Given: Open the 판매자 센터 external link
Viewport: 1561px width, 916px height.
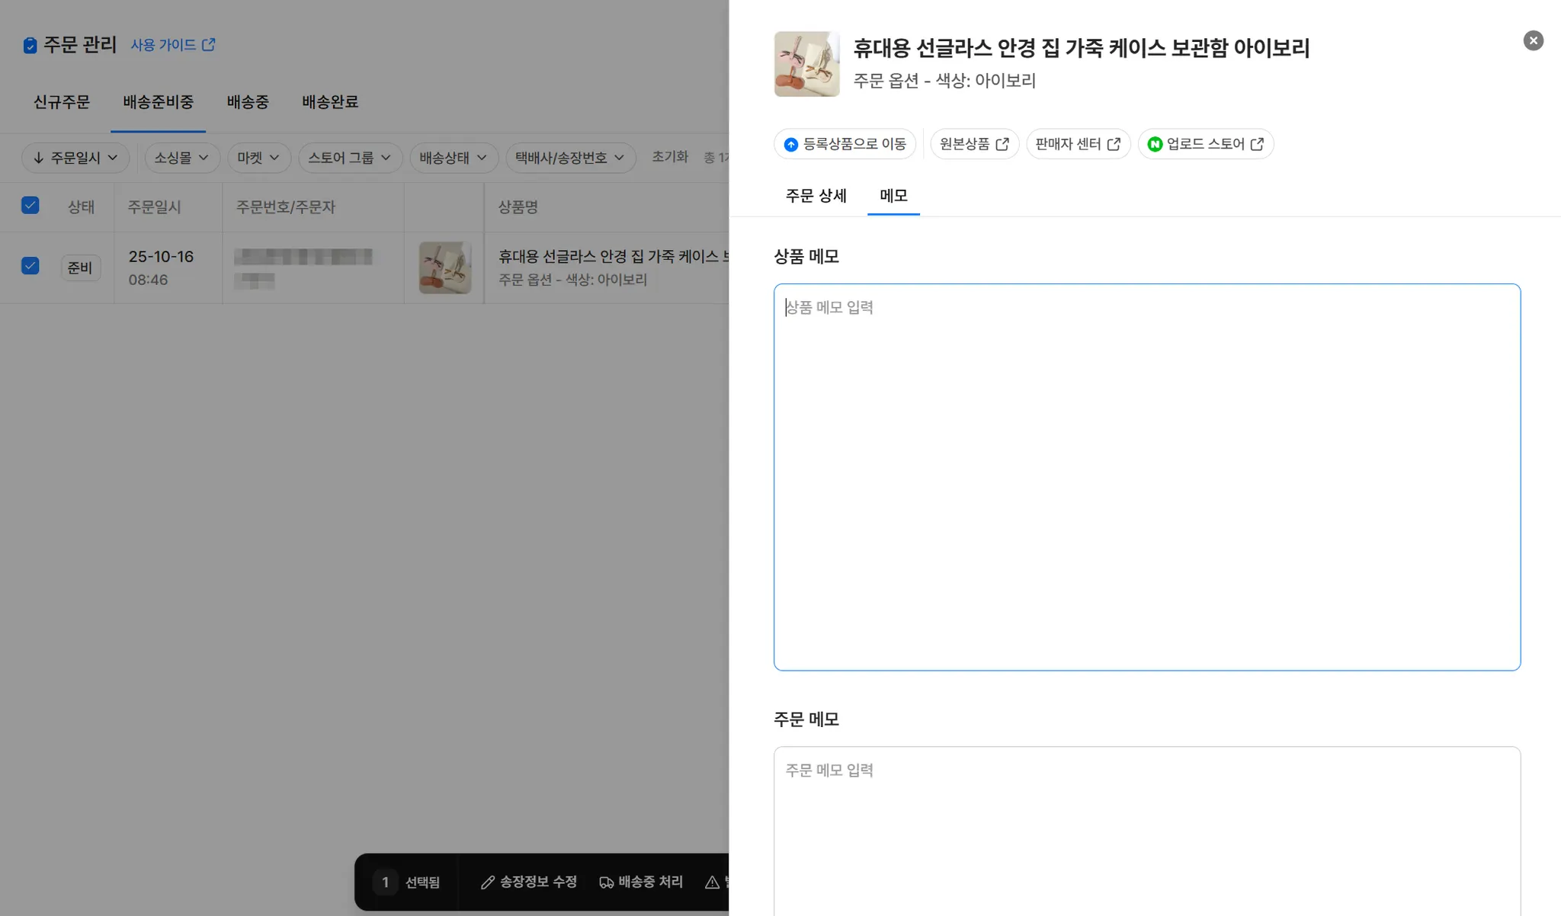Looking at the screenshot, I should [1077, 144].
